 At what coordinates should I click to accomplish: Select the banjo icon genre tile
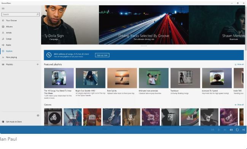[x=209, y=117]
